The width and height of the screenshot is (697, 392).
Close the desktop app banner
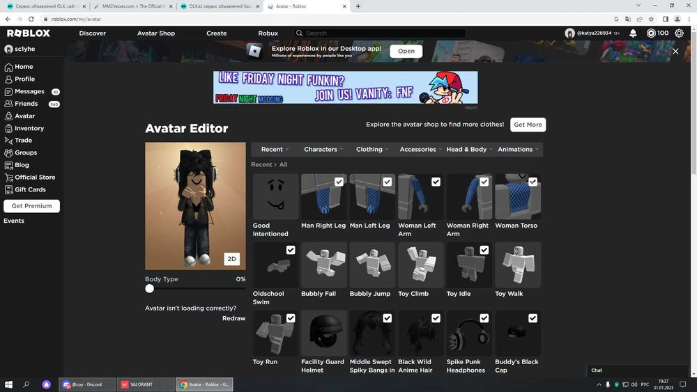[675, 52]
